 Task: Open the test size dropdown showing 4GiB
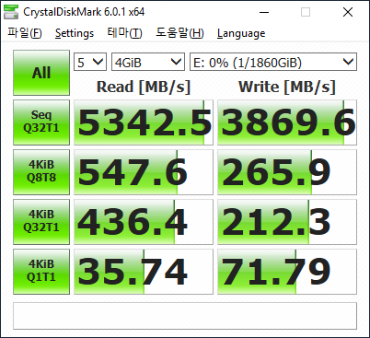tap(148, 62)
